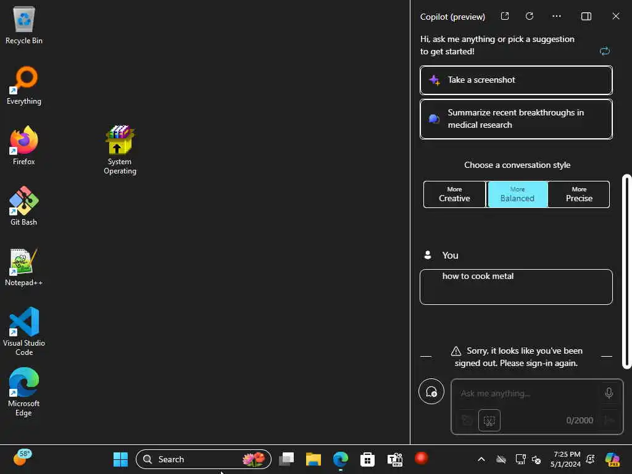The width and height of the screenshot is (632, 474).
Task: Open the Git Bash shortcut
Action: [24, 206]
